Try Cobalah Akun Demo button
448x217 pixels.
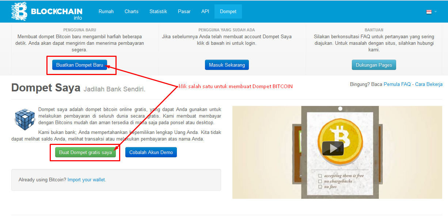pyautogui.click(x=151, y=152)
